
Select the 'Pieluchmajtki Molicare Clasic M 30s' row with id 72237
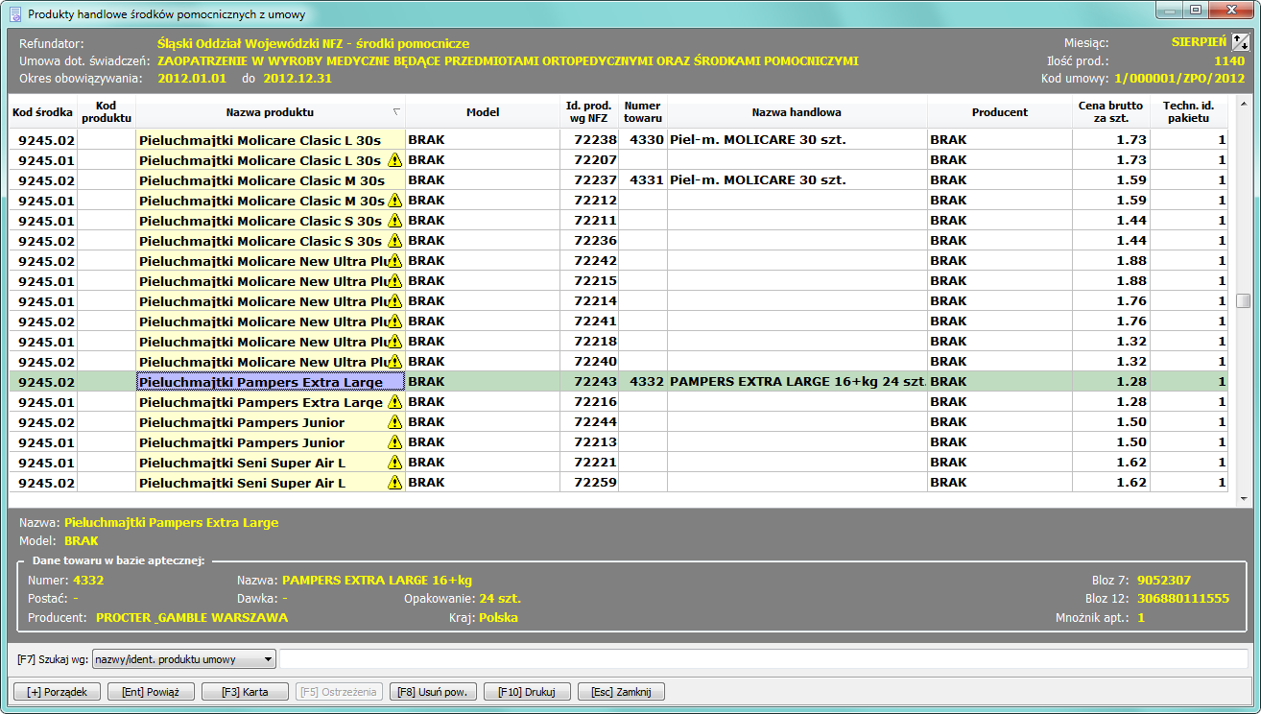618,180
